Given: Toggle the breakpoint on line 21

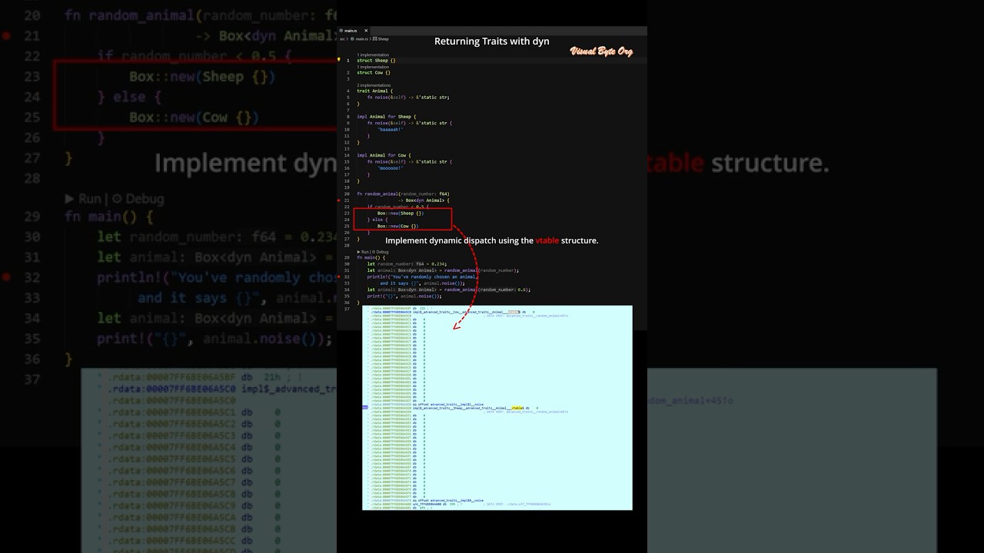Looking at the screenshot, I should tap(338, 200).
